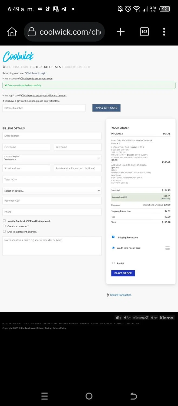The height and width of the screenshot is (406, 178).
Task: Uncheck the Shipping Protection checkbox
Action: click(x=113, y=237)
